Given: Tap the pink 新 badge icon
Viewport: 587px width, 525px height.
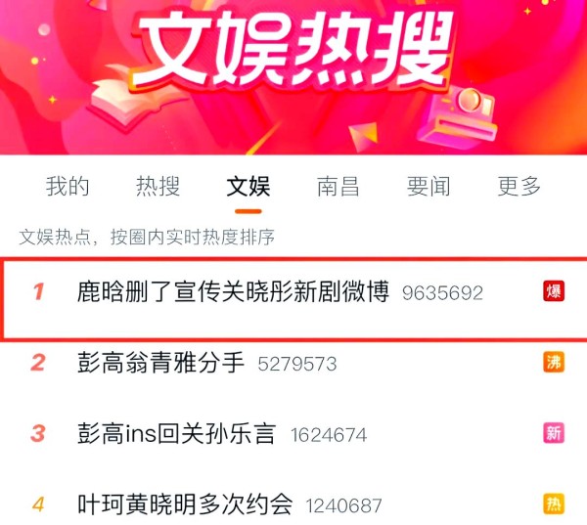Looking at the screenshot, I should coord(554,433).
